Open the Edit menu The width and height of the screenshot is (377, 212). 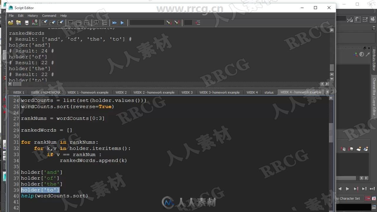click(21, 16)
